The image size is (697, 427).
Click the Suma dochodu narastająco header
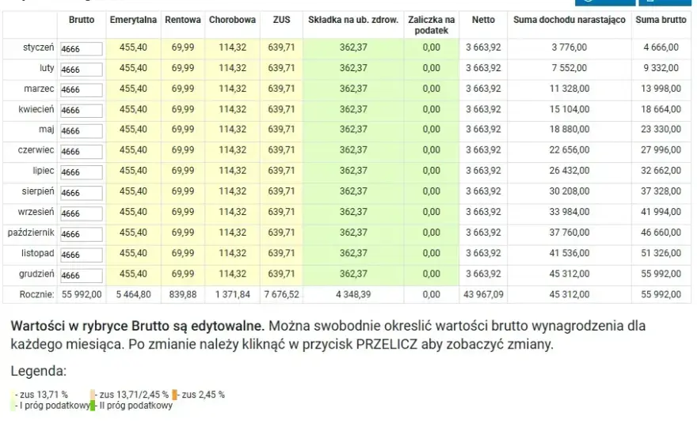(569, 20)
